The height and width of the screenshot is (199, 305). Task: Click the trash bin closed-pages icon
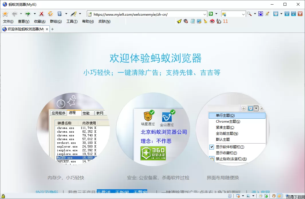(60, 14)
